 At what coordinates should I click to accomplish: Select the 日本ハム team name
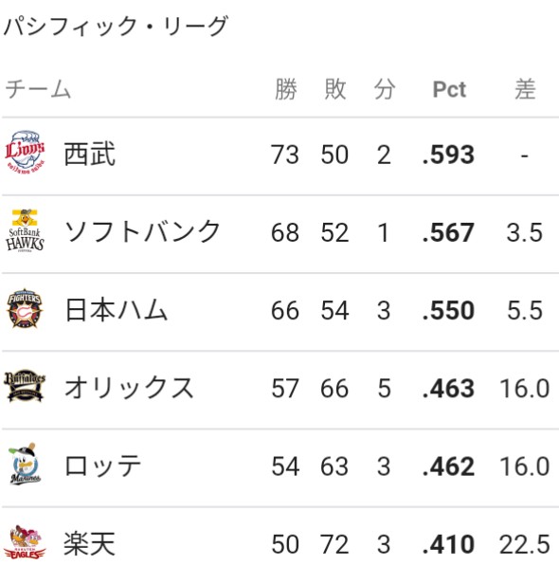tap(116, 309)
